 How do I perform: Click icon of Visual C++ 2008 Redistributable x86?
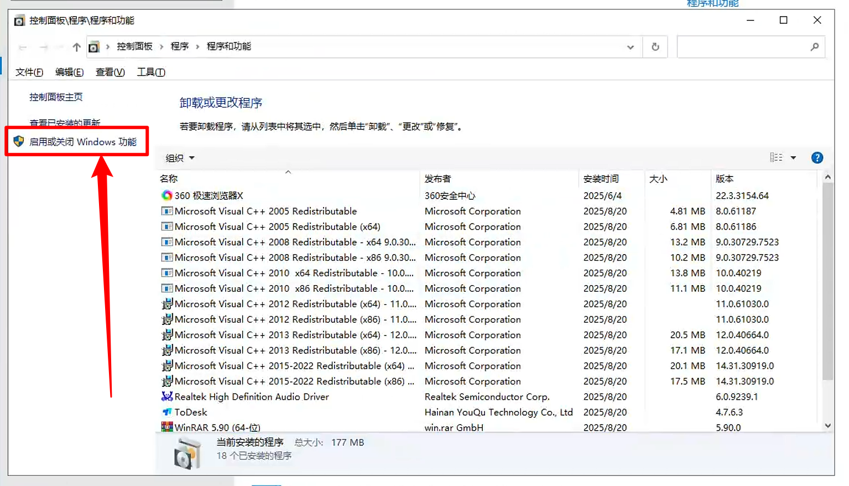pyautogui.click(x=166, y=257)
